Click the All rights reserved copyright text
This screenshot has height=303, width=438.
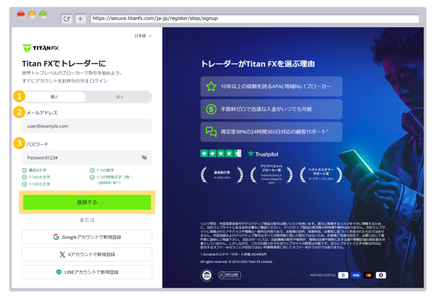(x=237, y=262)
